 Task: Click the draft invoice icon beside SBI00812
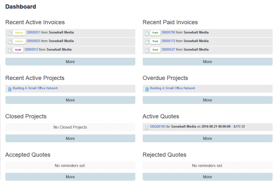coord(10,50)
